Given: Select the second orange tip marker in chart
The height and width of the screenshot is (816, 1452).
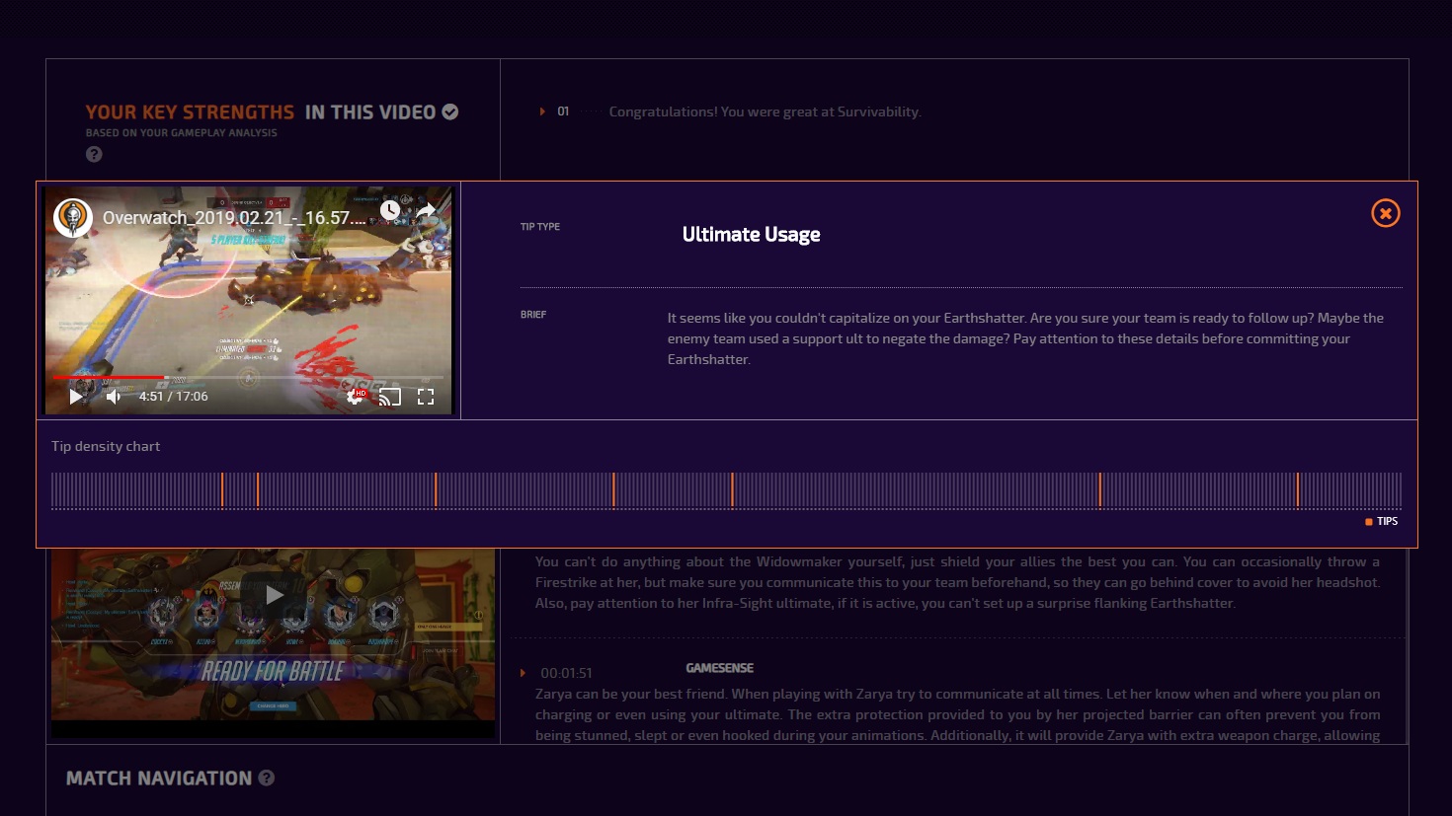Looking at the screenshot, I should (258, 489).
